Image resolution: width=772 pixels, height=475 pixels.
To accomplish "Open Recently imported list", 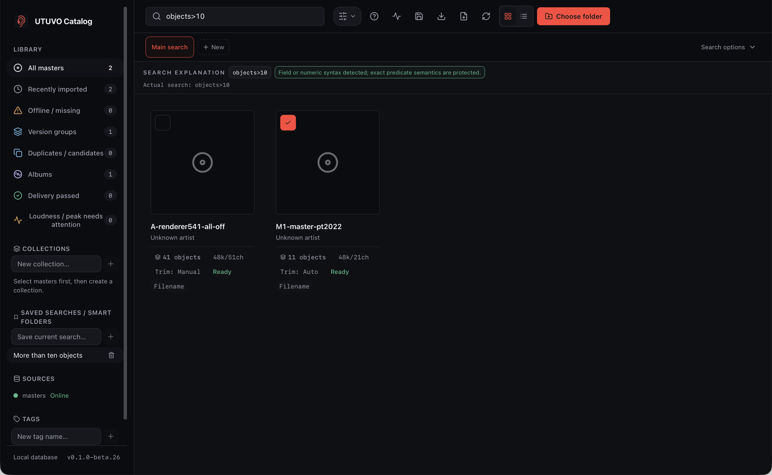I will [x=65, y=89].
